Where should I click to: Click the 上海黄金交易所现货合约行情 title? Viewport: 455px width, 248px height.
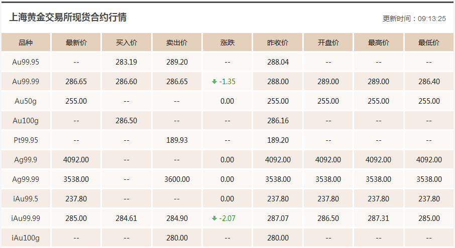(x=68, y=18)
